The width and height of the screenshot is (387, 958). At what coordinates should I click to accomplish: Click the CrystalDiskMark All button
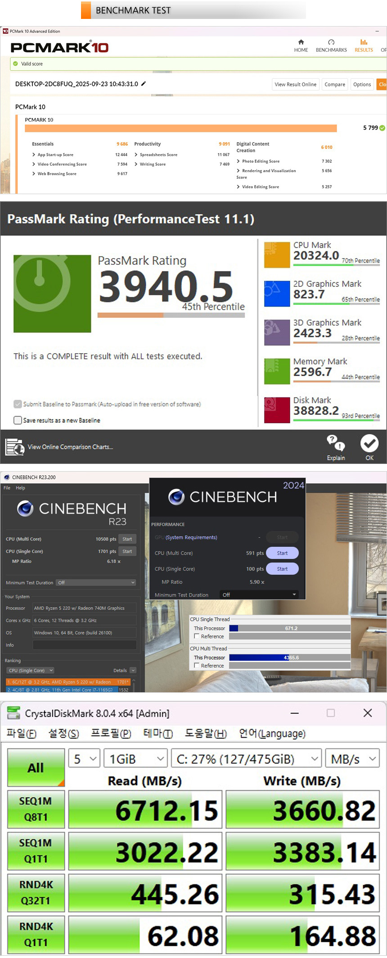click(36, 767)
